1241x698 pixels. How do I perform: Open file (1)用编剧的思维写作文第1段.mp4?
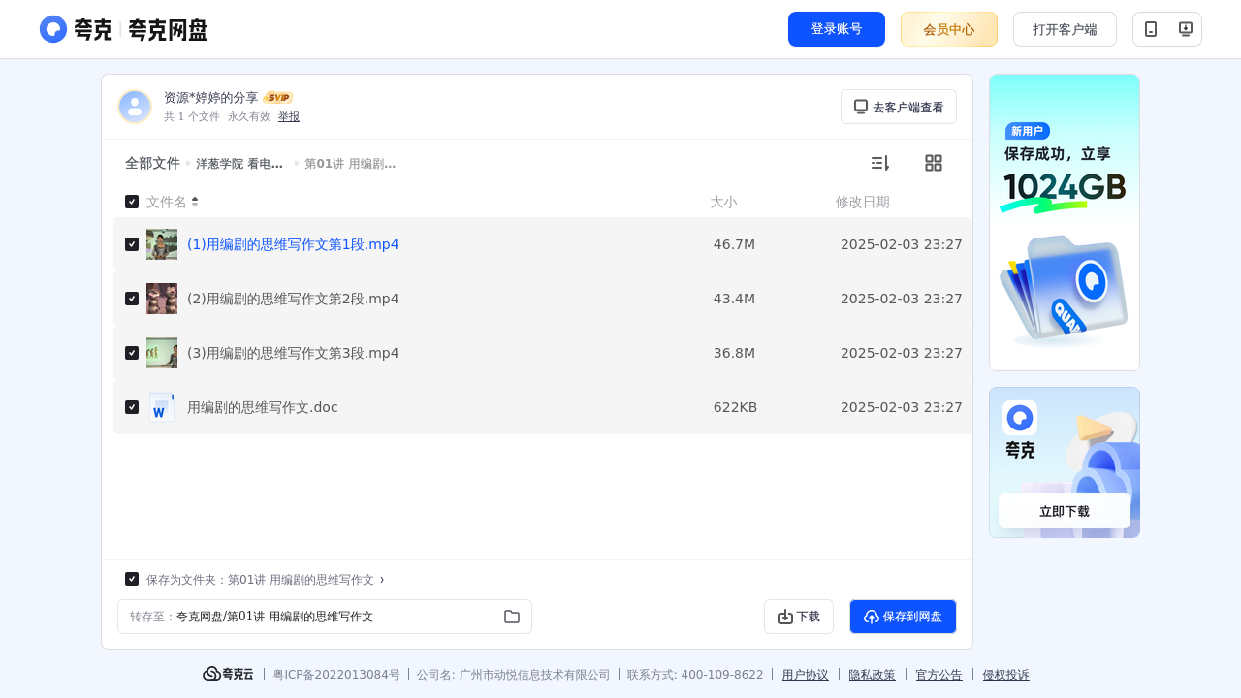pos(293,244)
